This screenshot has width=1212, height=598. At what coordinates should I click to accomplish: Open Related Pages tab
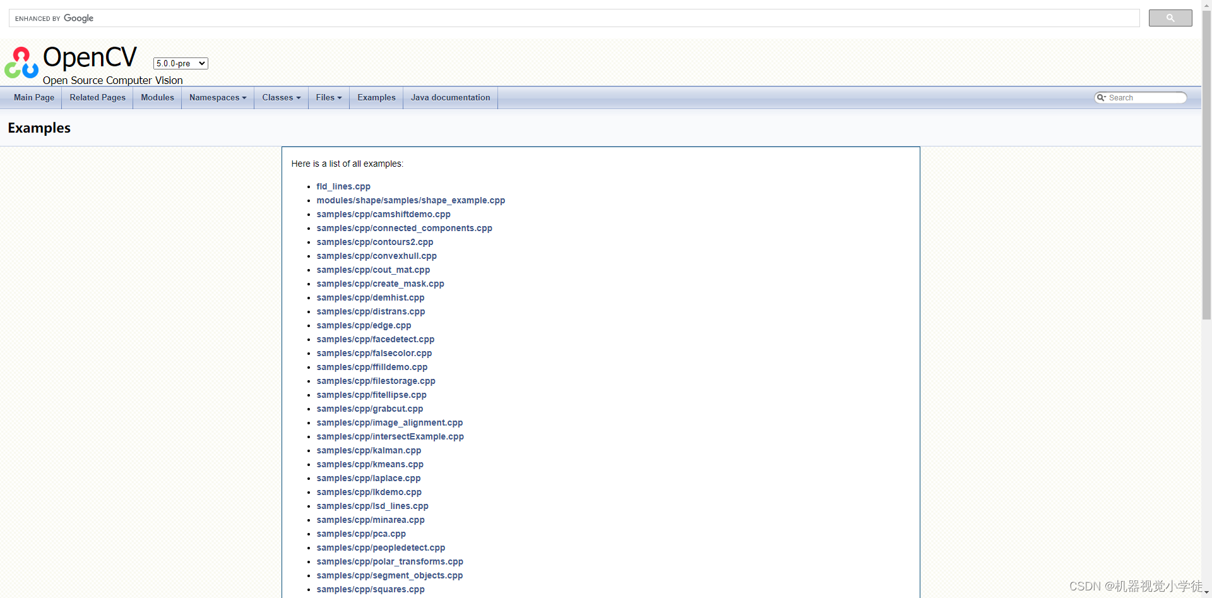98,98
